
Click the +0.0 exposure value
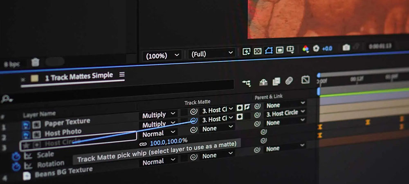(327, 48)
